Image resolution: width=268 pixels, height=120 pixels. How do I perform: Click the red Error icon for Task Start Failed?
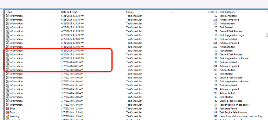[8, 108]
